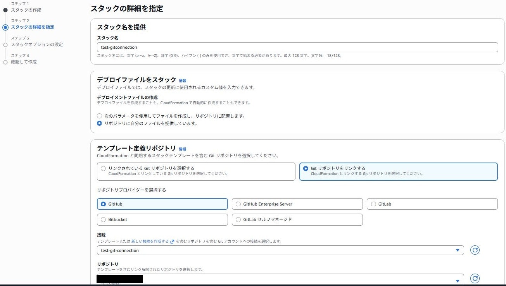
Task: Select 'create file with following parameters' option
Action: click(99, 116)
